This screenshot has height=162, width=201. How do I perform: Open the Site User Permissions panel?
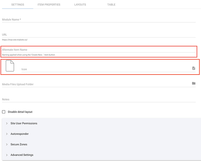[x=24, y=123]
